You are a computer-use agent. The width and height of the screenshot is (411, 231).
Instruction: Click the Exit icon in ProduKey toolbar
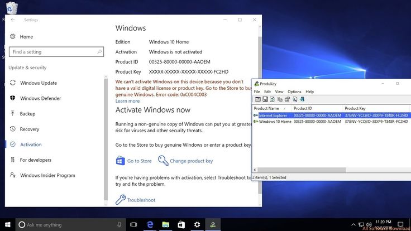tap(302, 99)
